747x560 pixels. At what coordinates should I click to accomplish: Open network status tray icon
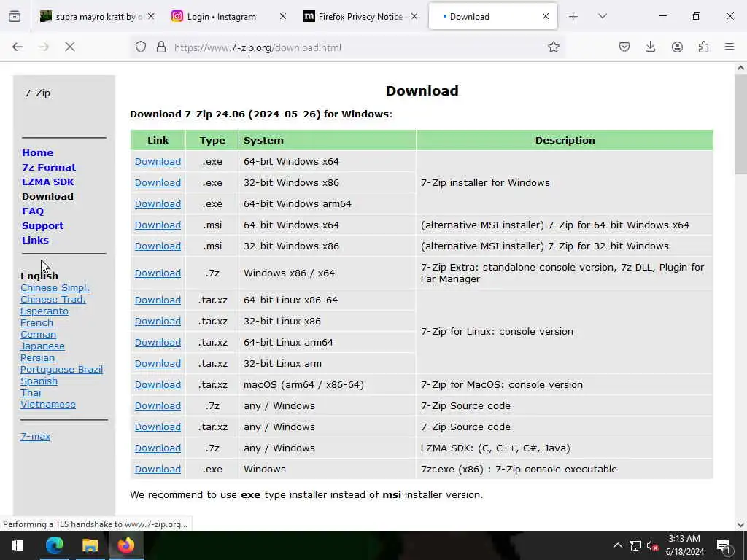pos(635,545)
